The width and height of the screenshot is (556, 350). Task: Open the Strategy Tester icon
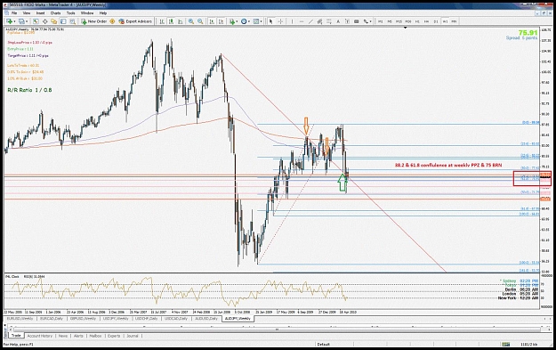click(72, 21)
